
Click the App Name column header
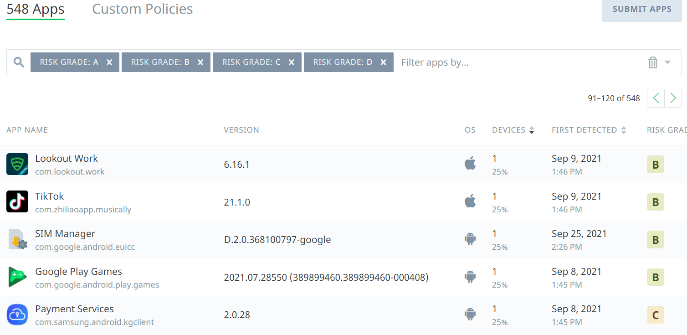[x=27, y=130]
